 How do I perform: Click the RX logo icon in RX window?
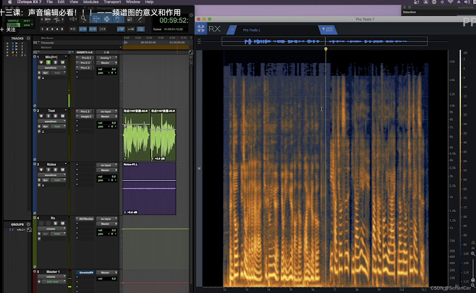click(201, 29)
